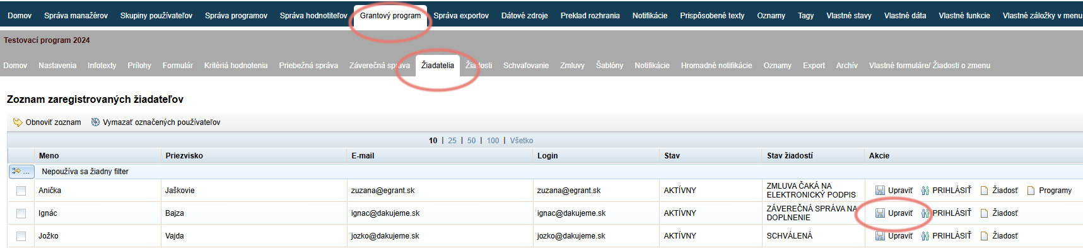The width and height of the screenshot is (1083, 248).
Task: Go to Domov in program submenu
Action: point(15,66)
